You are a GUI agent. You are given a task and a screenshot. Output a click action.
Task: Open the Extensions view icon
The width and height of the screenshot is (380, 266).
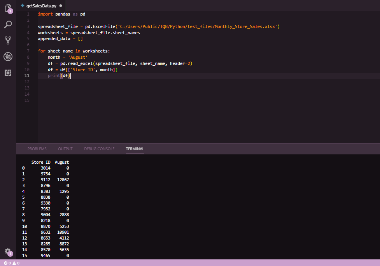8,73
